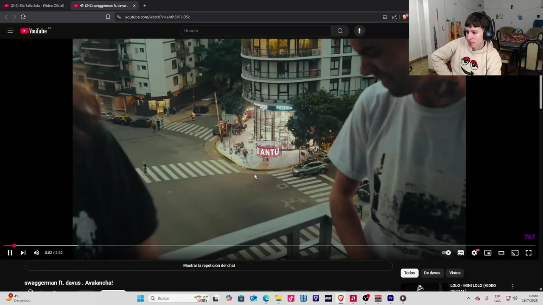Viewport: 543px width, 305px height.
Task: Toggle the autoplay switch in player
Action: (x=446, y=253)
